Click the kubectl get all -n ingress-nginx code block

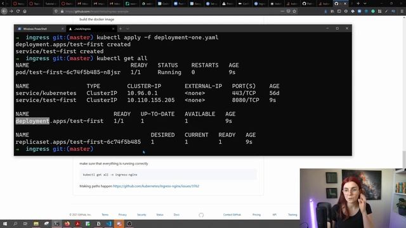click(168, 175)
